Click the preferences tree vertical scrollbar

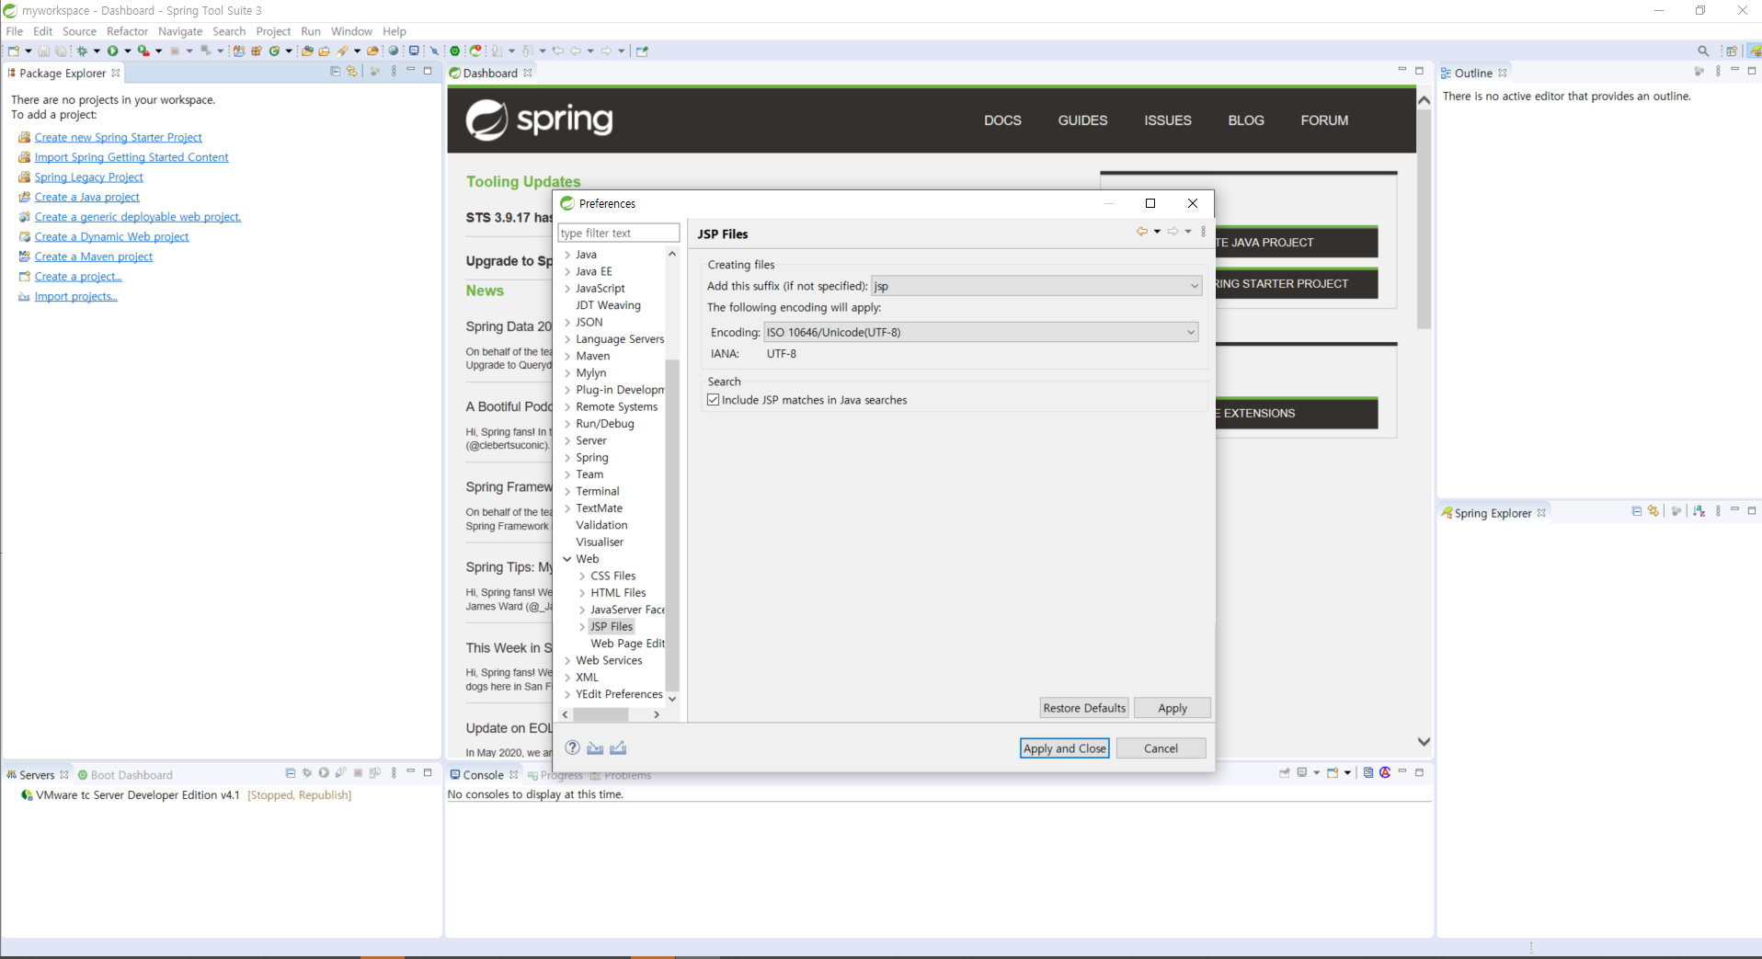point(672,524)
